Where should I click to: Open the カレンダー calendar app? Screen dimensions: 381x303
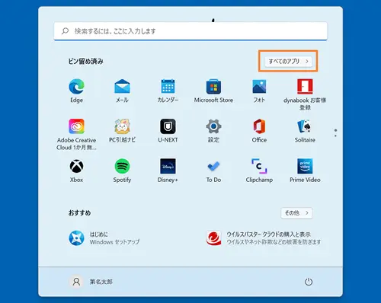168,91
